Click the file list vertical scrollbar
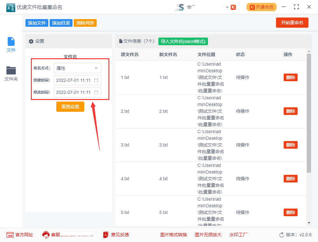This screenshot has width=318, height=242. pos(309,113)
